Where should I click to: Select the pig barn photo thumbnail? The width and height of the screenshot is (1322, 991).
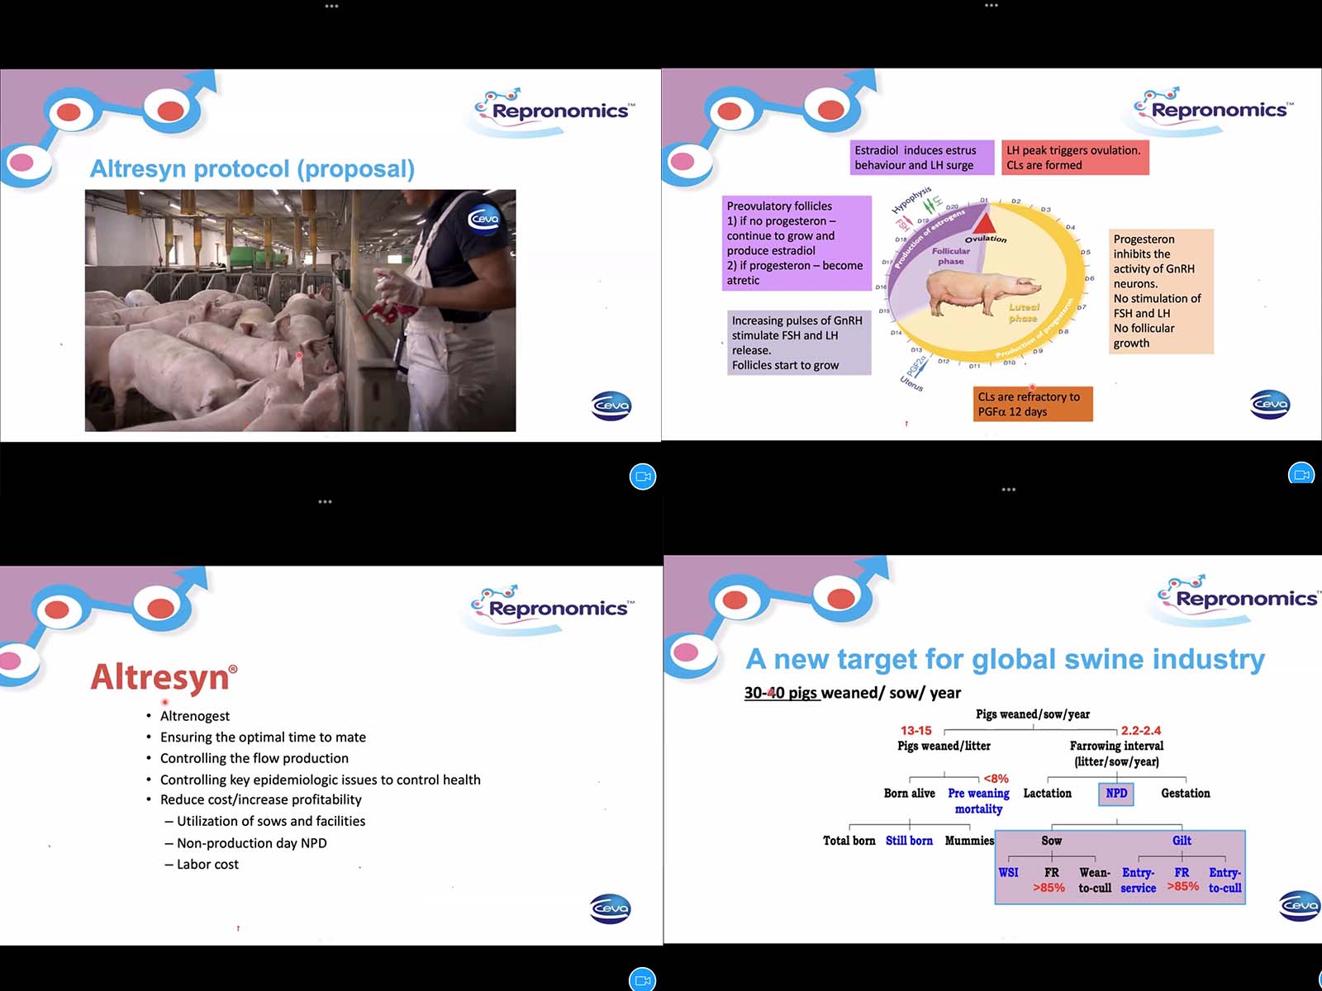[x=300, y=311]
